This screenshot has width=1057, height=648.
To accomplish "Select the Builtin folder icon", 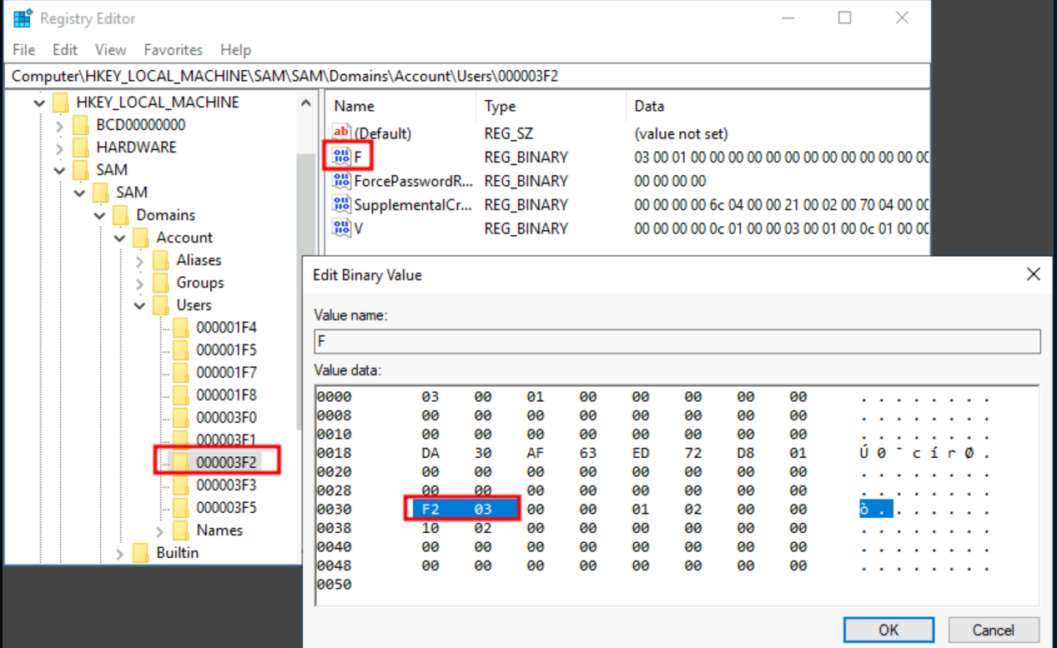I will pos(140,553).
